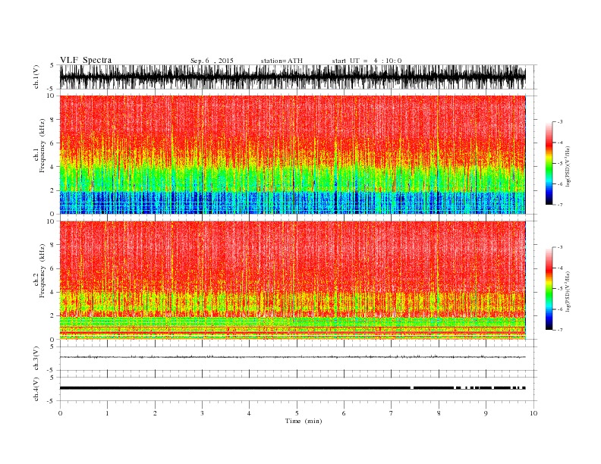The height and width of the screenshot is (464, 601).
Task: Click the first gap in ch.4 trace near minute 7.4
Action: pos(411,388)
